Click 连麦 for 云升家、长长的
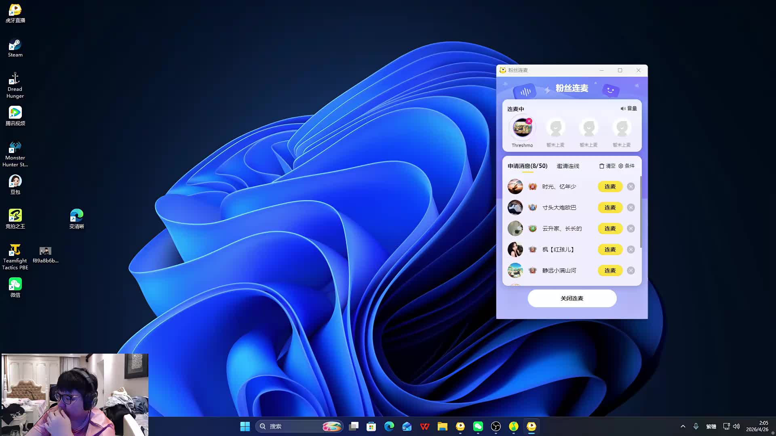Image resolution: width=776 pixels, height=436 pixels. click(610, 228)
